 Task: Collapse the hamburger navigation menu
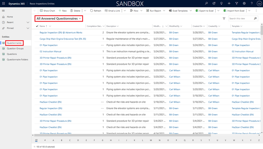4,11
